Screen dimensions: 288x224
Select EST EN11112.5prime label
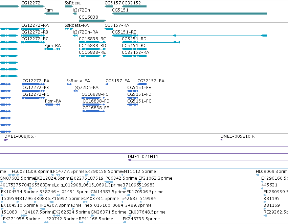click(x=139, y=172)
